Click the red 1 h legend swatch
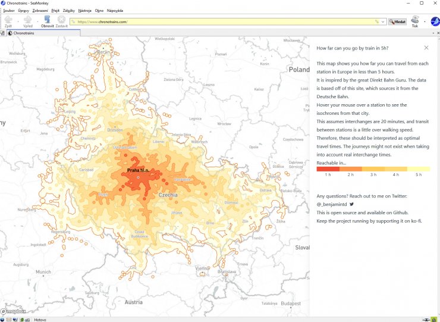This screenshot has width=440, height=322. pyautogui.click(x=328, y=169)
